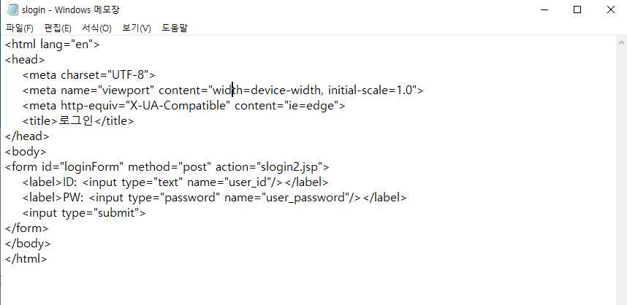Place cursor on the slogin2.jsp action value
This screenshot has height=305, width=627.
tap(292, 166)
